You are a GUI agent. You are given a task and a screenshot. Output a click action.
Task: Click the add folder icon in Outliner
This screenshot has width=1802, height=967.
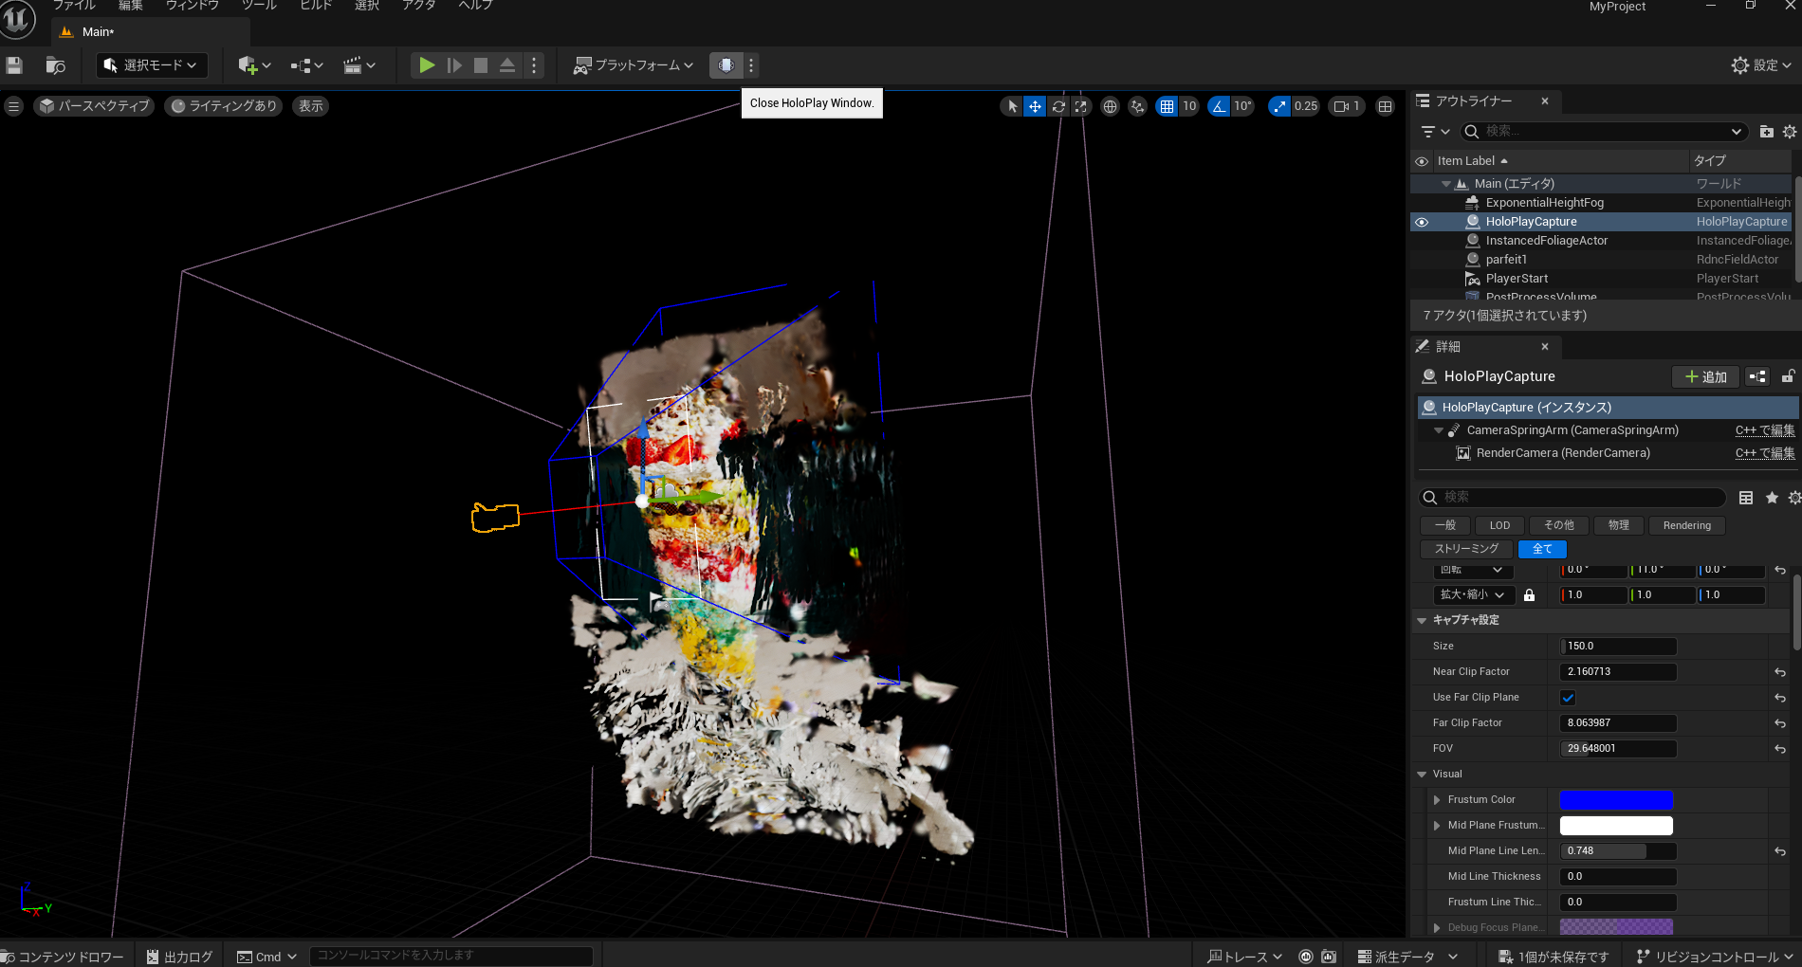coord(1766,132)
